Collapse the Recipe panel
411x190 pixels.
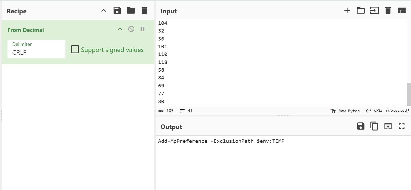(x=103, y=10)
